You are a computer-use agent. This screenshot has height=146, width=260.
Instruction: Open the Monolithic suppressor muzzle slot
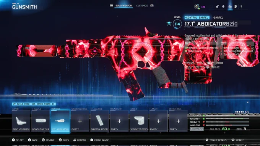[x=41, y=121]
